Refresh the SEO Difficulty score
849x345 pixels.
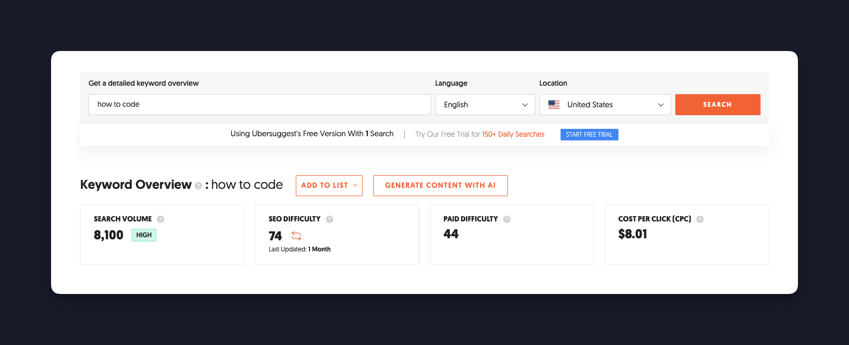(296, 236)
